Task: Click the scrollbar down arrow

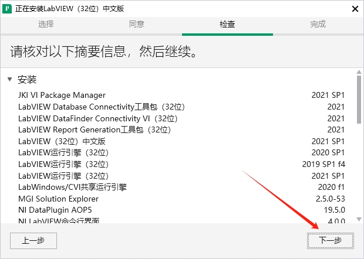Action: [359, 219]
